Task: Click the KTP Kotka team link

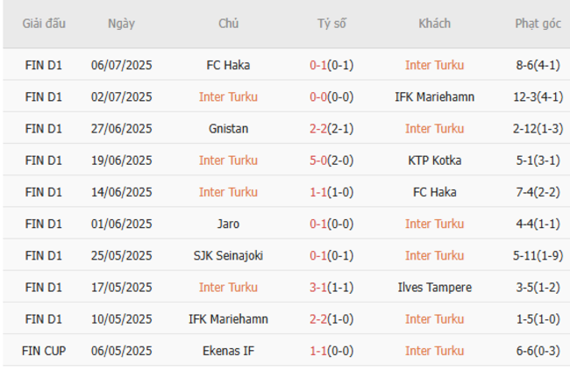Action: click(435, 161)
